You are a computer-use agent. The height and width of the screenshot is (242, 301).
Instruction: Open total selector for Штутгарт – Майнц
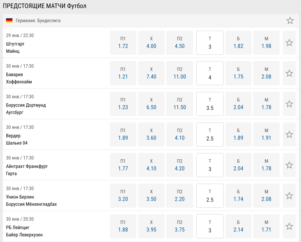click(x=210, y=43)
